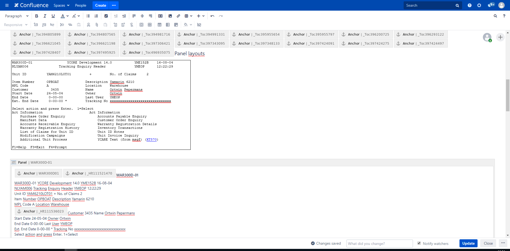Open insert more content plus dropdown
510x251 pixels.
coord(201,16)
